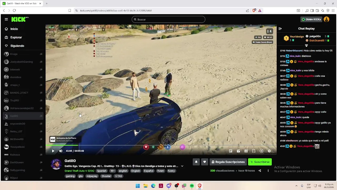Click the red heart timeline marker

click(146, 147)
